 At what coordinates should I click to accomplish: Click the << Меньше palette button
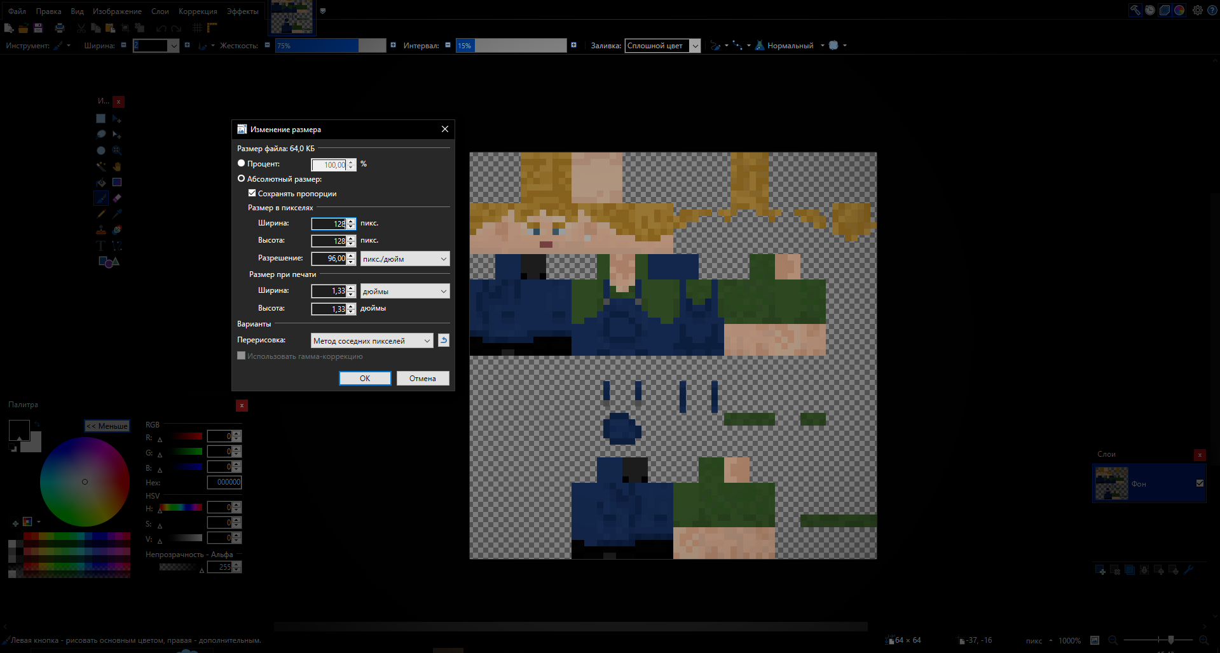pos(107,426)
